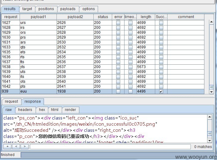
Task: Select the request 1640 row 'its'
Action: tap(103, 77)
